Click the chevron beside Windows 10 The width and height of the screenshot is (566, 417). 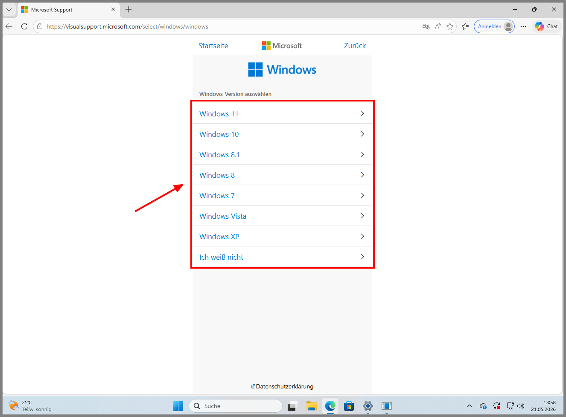(x=362, y=134)
